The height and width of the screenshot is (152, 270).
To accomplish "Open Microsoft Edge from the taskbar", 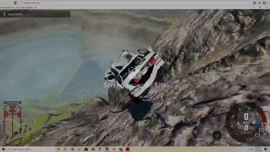I will [x=73, y=149].
